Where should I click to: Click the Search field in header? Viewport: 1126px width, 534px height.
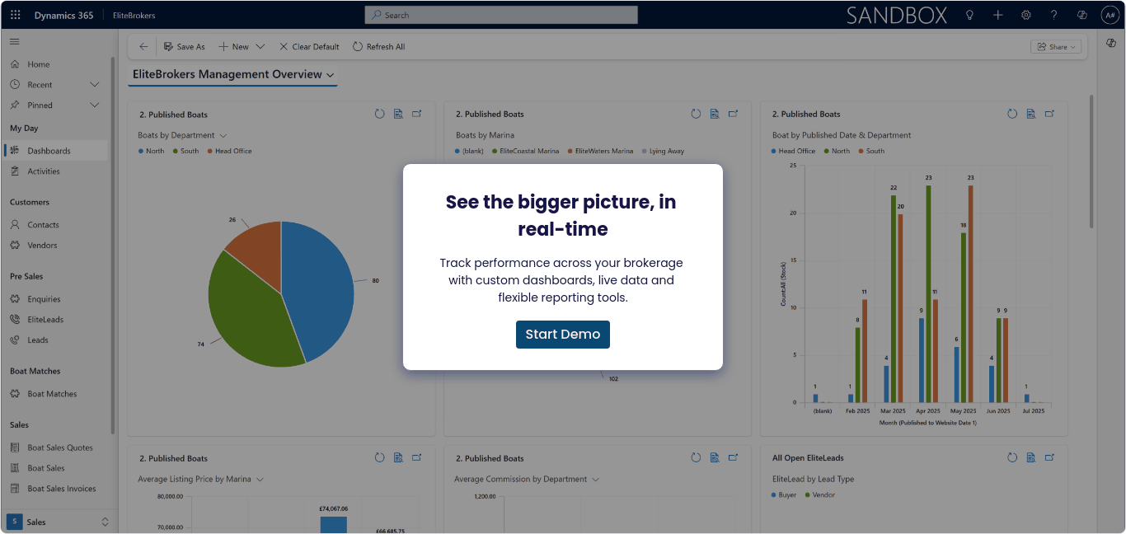(501, 15)
